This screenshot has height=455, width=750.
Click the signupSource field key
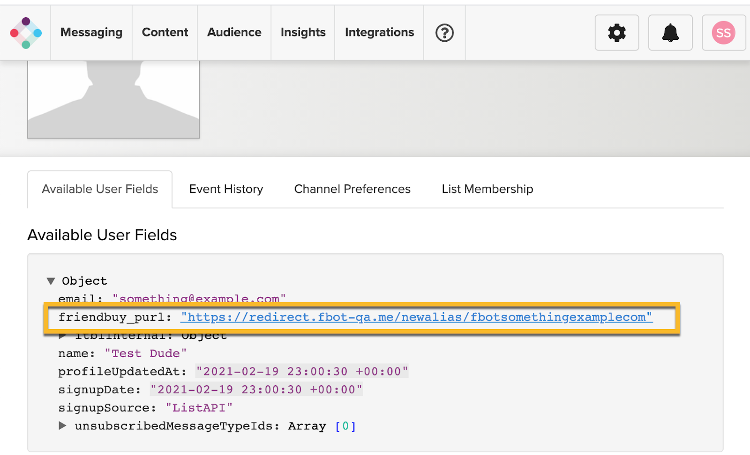[x=107, y=408]
